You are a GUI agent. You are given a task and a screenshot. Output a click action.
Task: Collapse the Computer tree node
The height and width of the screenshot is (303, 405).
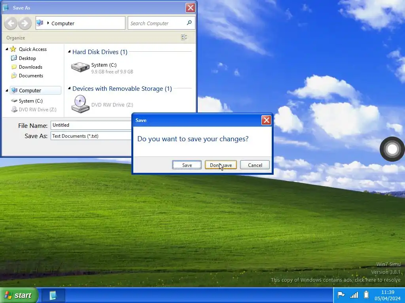pyautogui.click(x=7, y=90)
